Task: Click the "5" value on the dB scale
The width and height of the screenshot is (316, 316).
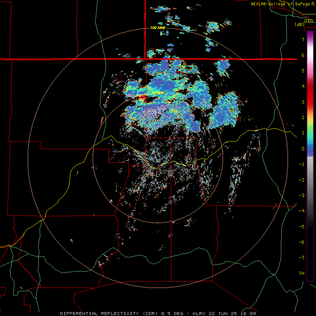Action: 303,71
